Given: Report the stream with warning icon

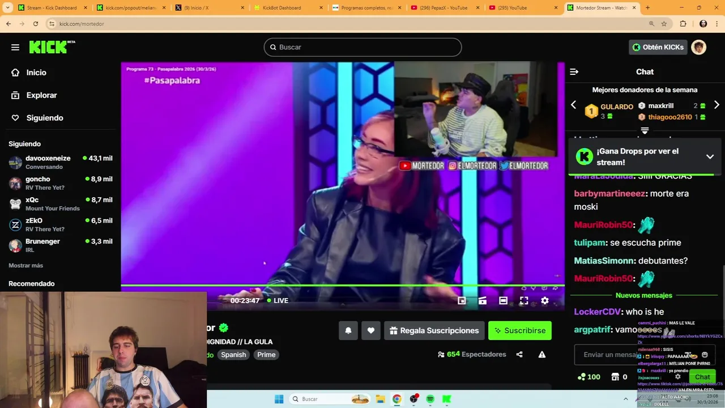Looking at the screenshot, I should 542,355.
